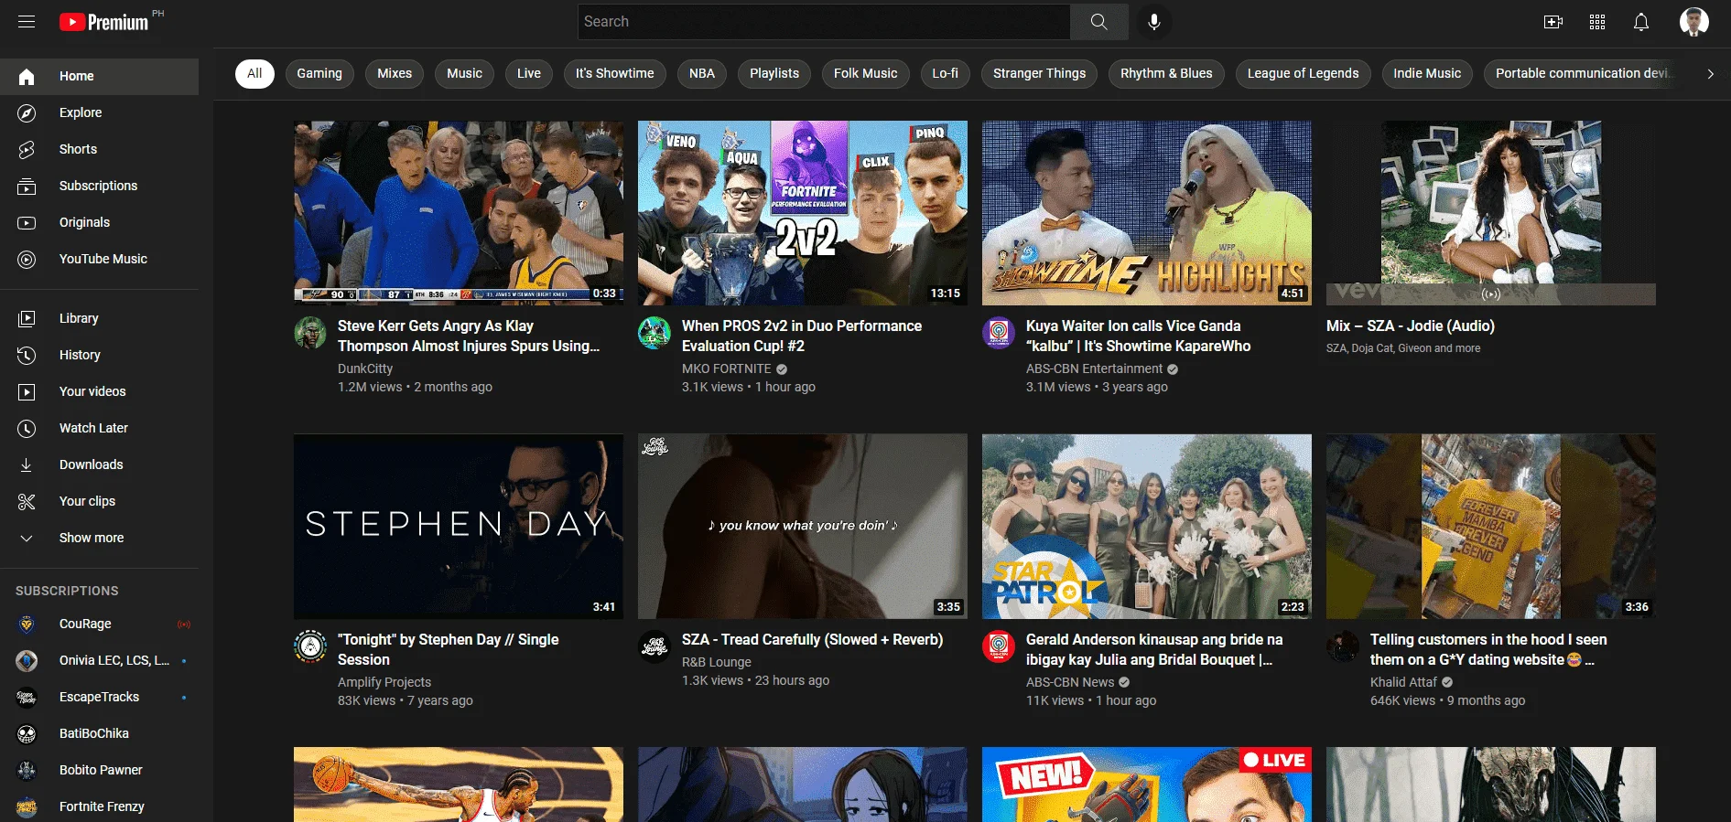Play Steve Kerr Gets Angry video thumbnail
This screenshot has height=822, width=1731.
(x=459, y=213)
